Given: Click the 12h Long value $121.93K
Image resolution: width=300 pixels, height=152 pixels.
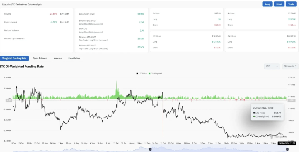Looking at the screenshot, I should [216, 42].
